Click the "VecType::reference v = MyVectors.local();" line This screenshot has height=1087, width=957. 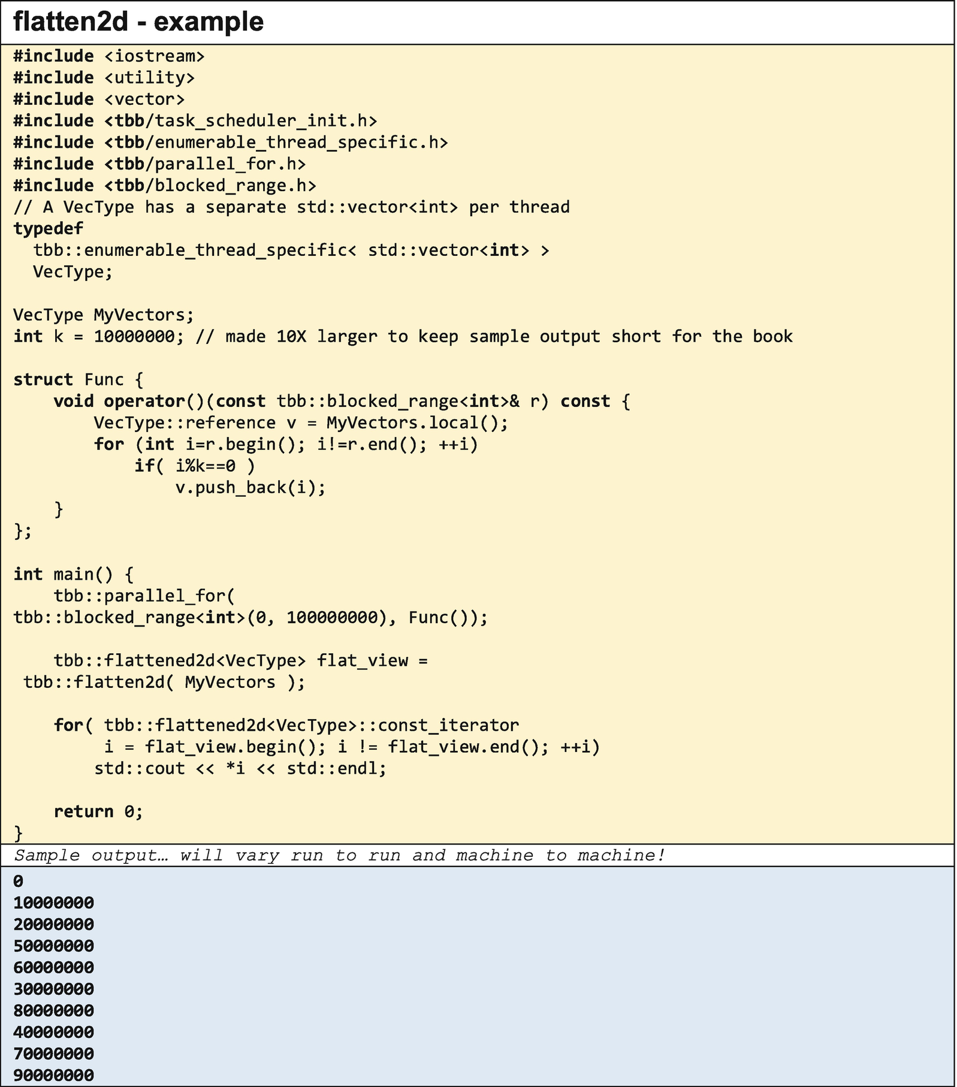click(301, 423)
